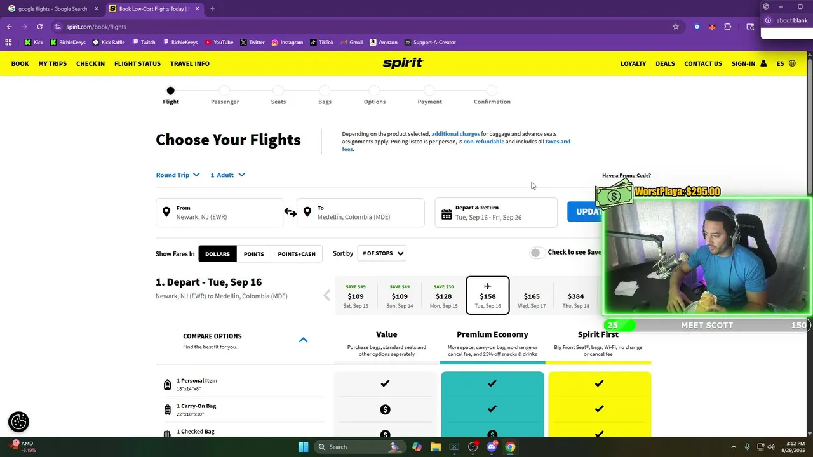The height and width of the screenshot is (457, 813).
Task: Click the Update search button
Action: coord(585,211)
